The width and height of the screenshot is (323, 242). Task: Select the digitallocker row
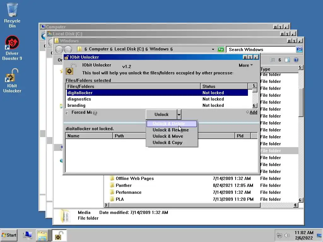(157, 93)
